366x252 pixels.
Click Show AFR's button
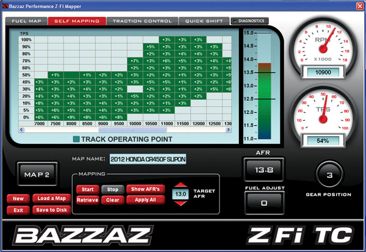(x=145, y=189)
